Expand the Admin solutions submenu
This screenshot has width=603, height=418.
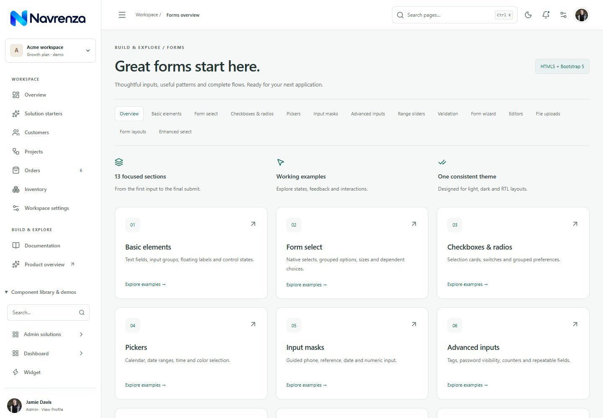pos(48,334)
